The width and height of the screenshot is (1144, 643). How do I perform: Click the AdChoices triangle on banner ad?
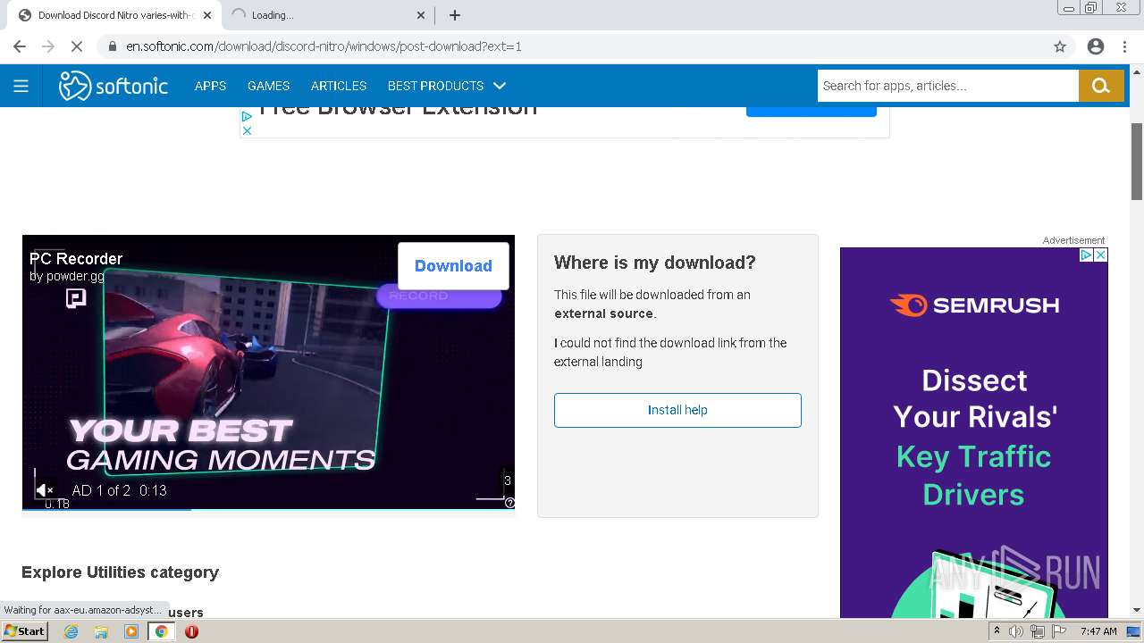pyautogui.click(x=247, y=116)
